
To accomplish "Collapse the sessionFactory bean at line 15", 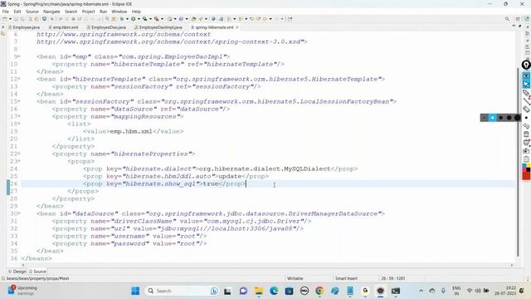I will [19, 101].
